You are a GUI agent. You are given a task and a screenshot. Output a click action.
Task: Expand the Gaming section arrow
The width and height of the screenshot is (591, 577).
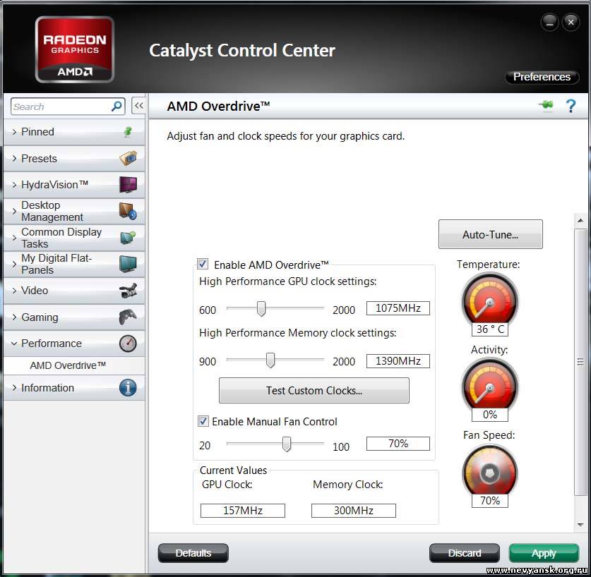coord(14,317)
